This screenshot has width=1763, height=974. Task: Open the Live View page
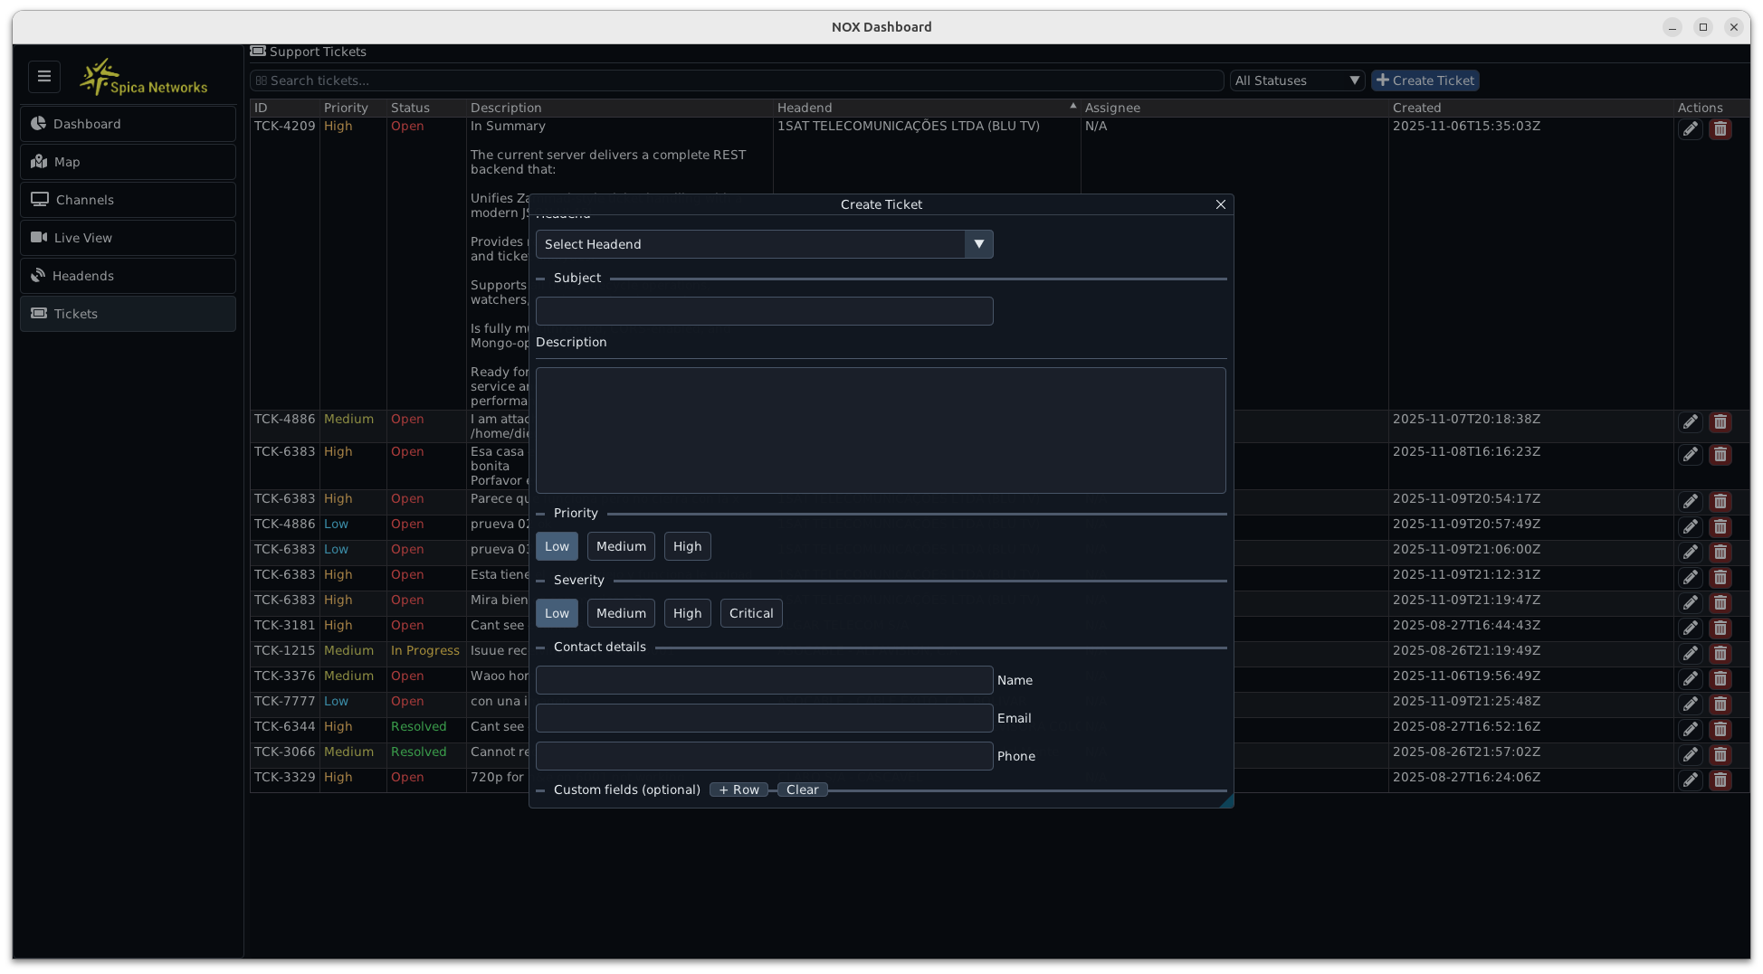coord(128,238)
